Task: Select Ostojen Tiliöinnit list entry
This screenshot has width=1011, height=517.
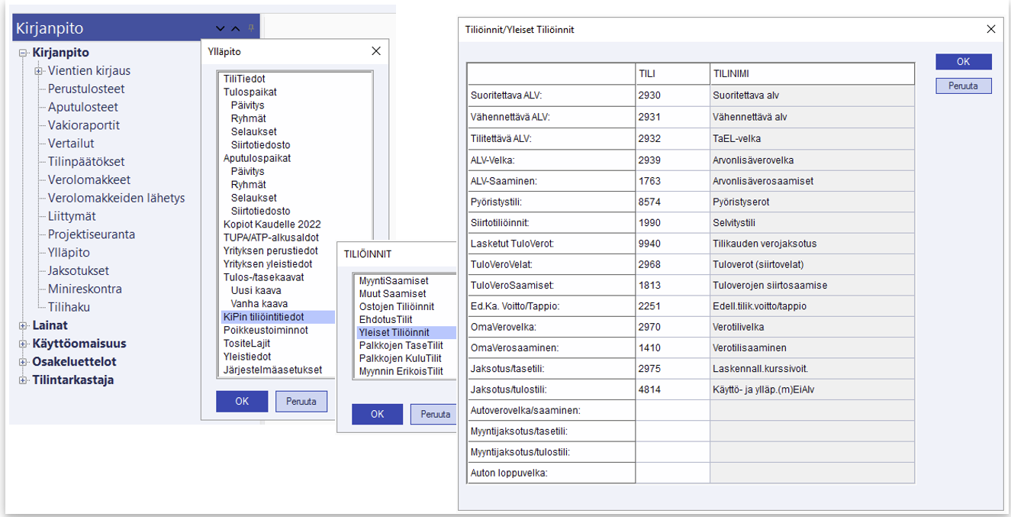Action: (396, 307)
